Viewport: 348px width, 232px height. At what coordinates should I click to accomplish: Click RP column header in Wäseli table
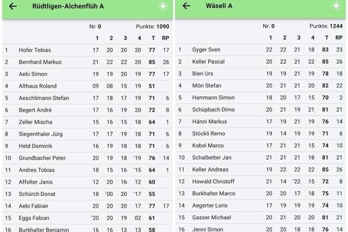339,38
